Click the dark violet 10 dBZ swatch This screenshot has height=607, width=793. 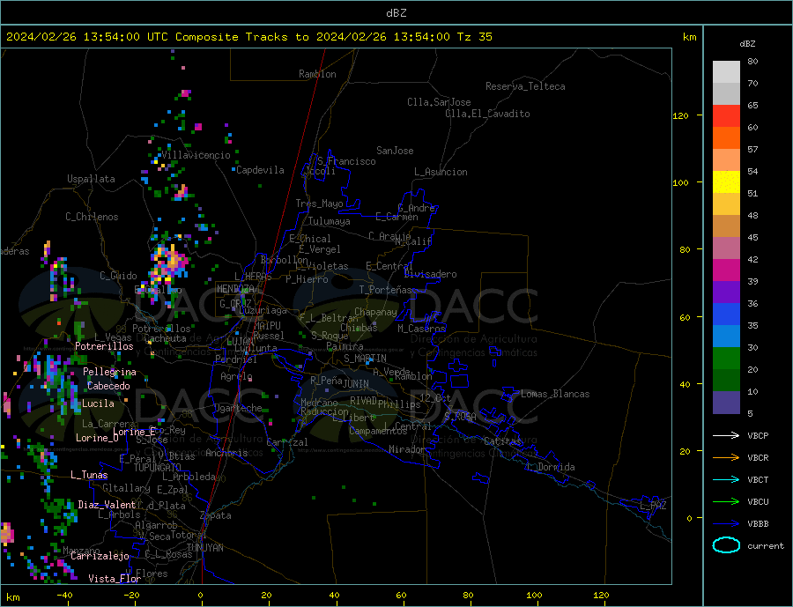pos(726,402)
